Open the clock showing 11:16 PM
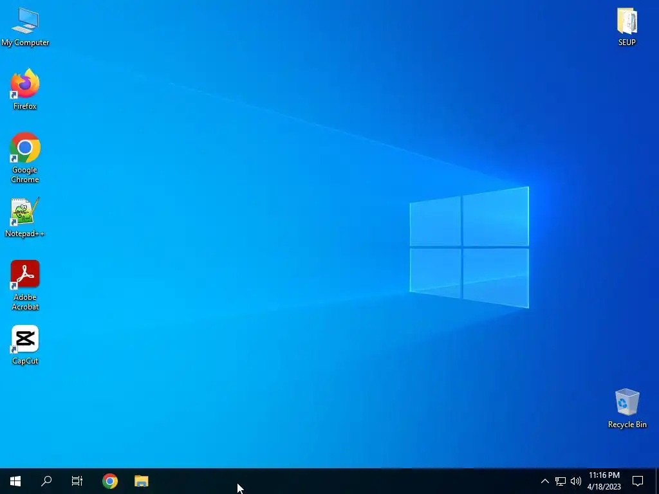The width and height of the screenshot is (659, 494). click(604, 481)
